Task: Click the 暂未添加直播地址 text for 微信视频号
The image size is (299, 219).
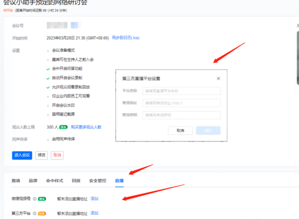Action: point(72,199)
